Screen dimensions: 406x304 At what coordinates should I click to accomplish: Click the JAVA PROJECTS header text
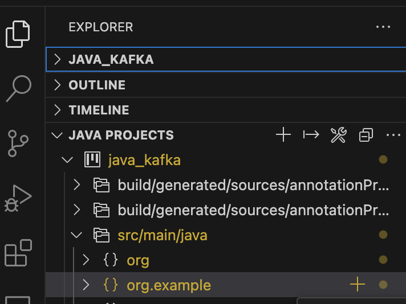coord(121,135)
